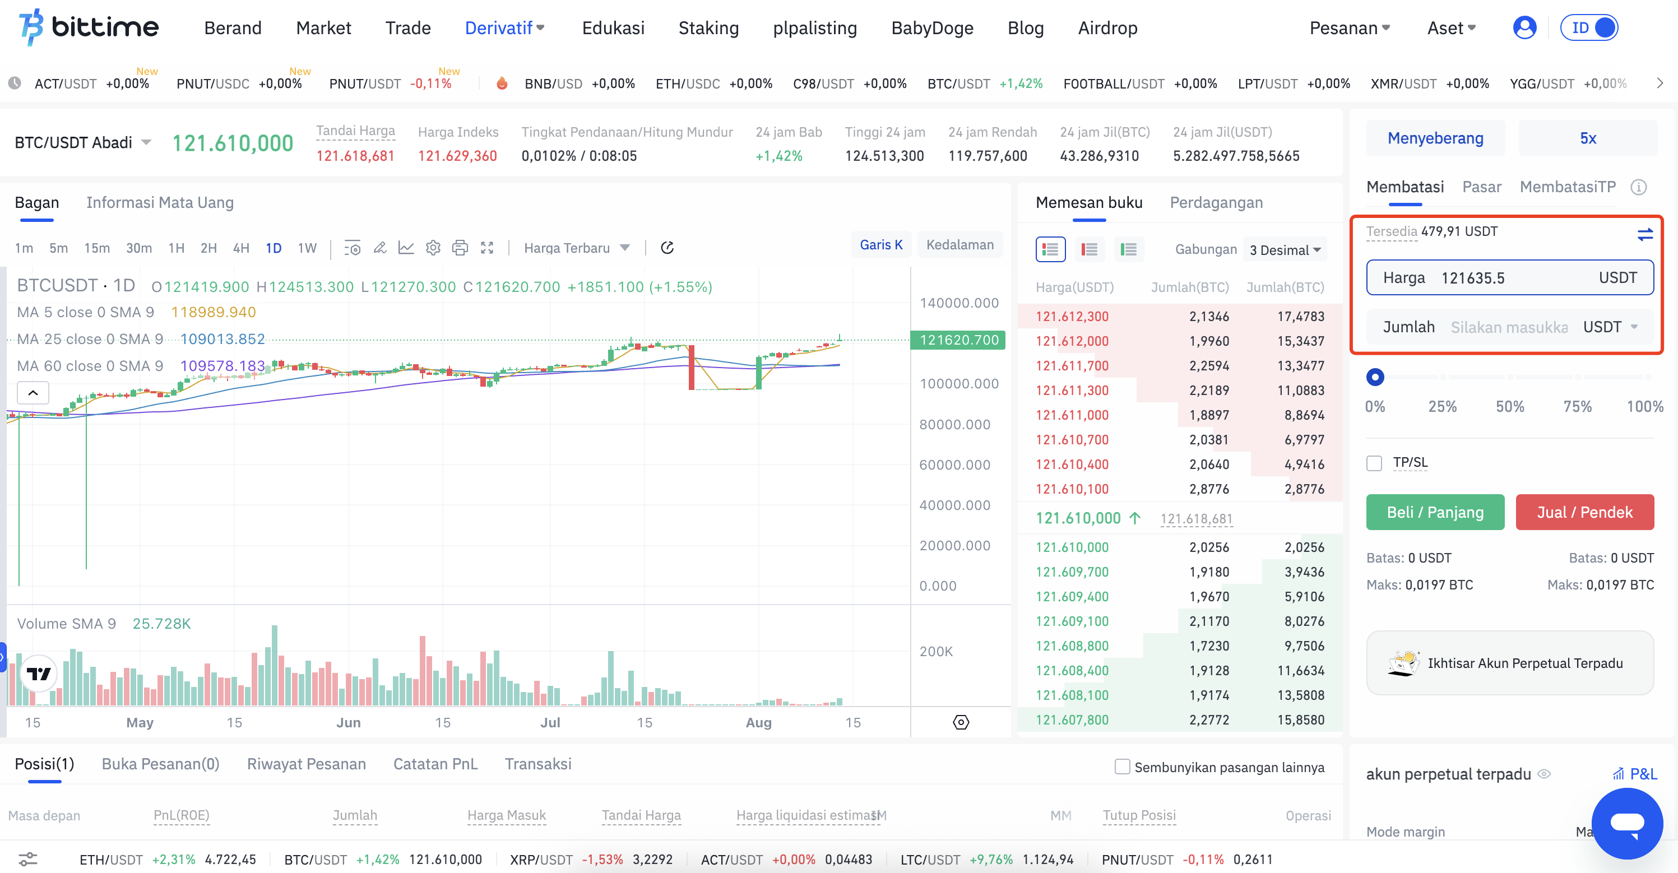
Task: Click the recent pairs clock icon
Action: click(15, 83)
